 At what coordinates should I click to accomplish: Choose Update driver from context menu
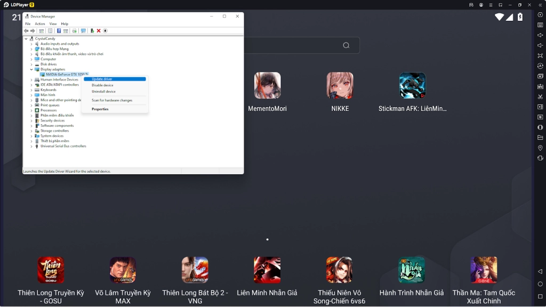tap(115, 79)
